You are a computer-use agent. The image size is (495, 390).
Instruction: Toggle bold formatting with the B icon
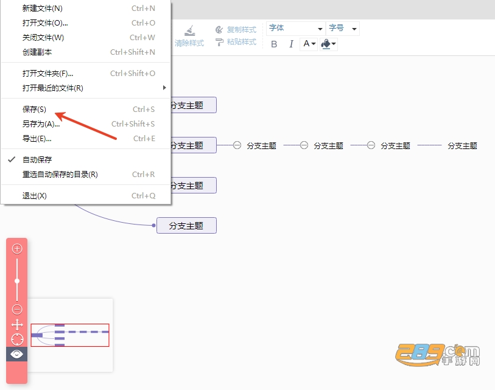point(274,44)
